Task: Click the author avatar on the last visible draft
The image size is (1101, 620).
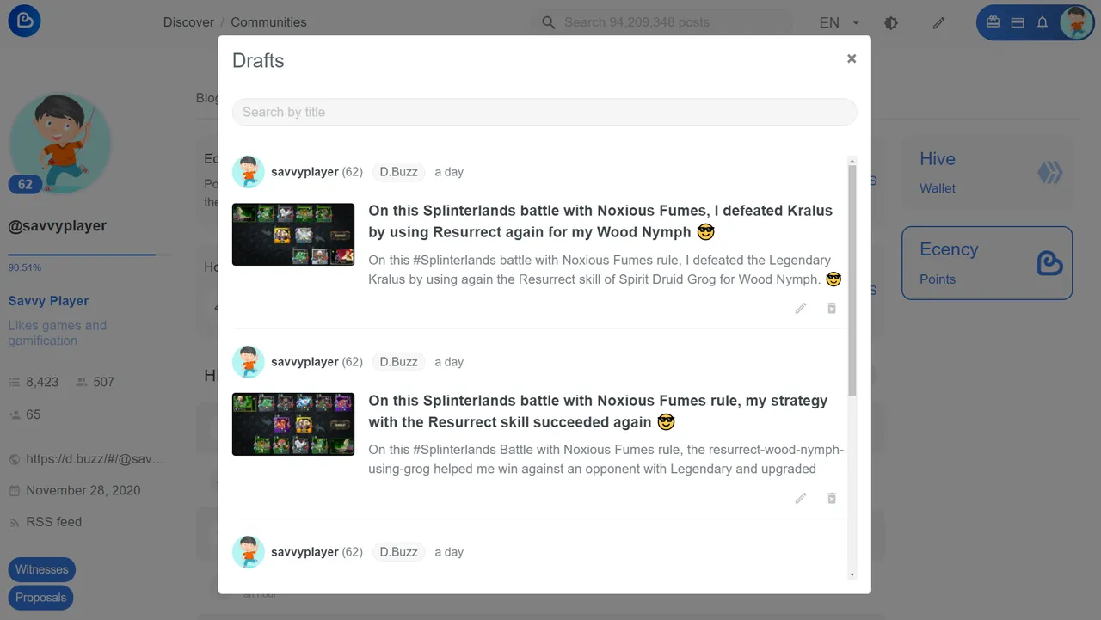Action: point(249,552)
